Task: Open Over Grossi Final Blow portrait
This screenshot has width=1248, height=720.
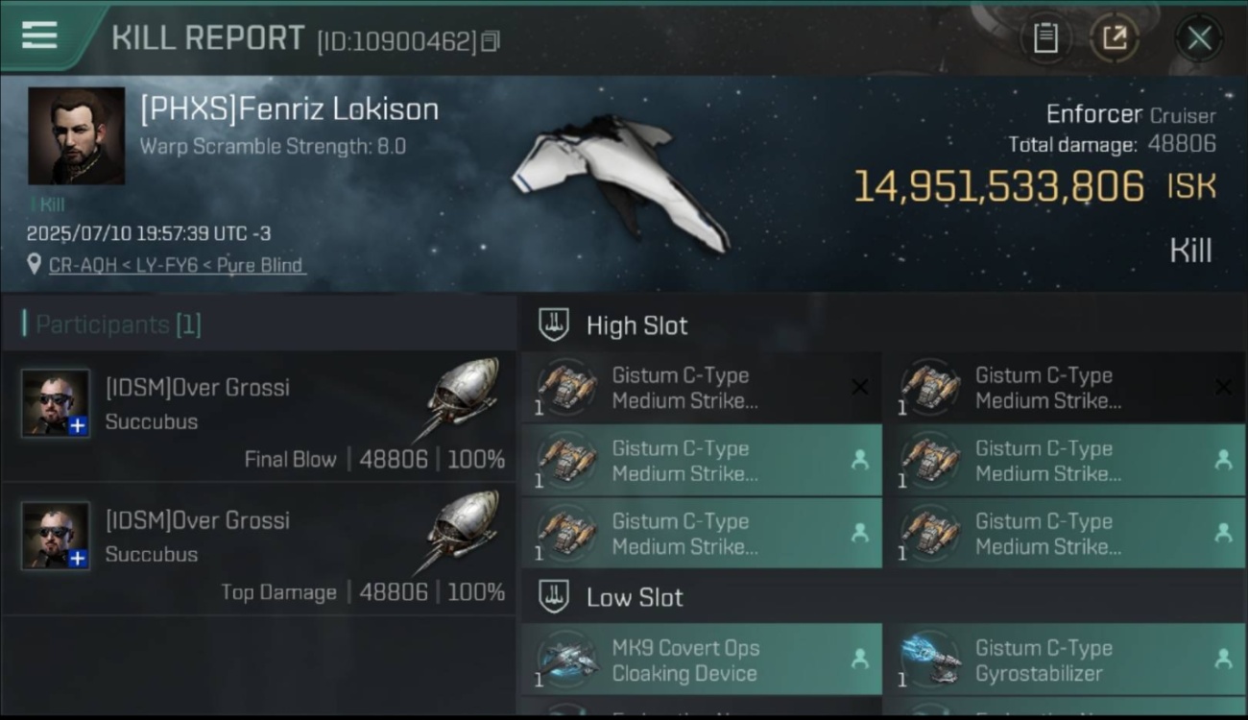Action: pos(56,402)
